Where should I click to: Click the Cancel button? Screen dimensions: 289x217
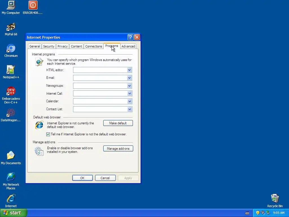(x=105, y=178)
